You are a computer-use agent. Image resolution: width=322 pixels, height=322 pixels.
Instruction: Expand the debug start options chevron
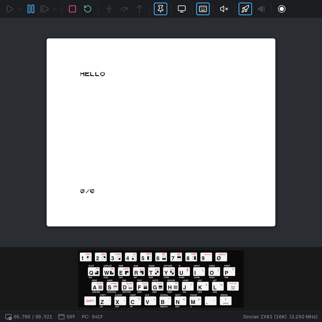click(55, 9)
